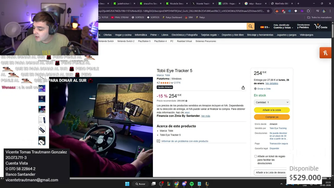Screen dimensions: 334x188
Task: Show hidden system tray icons chevron
Action: click(281, 184)
